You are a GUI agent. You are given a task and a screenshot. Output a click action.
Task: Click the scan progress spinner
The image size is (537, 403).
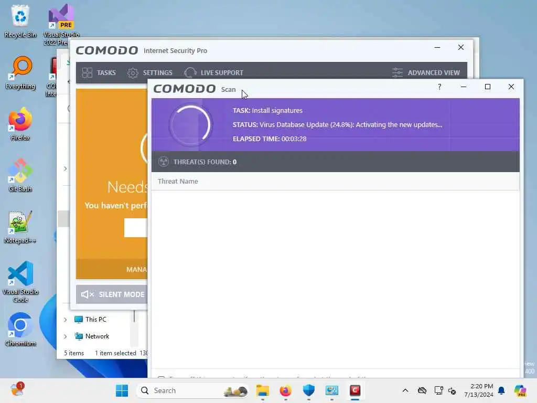[191, 125]
